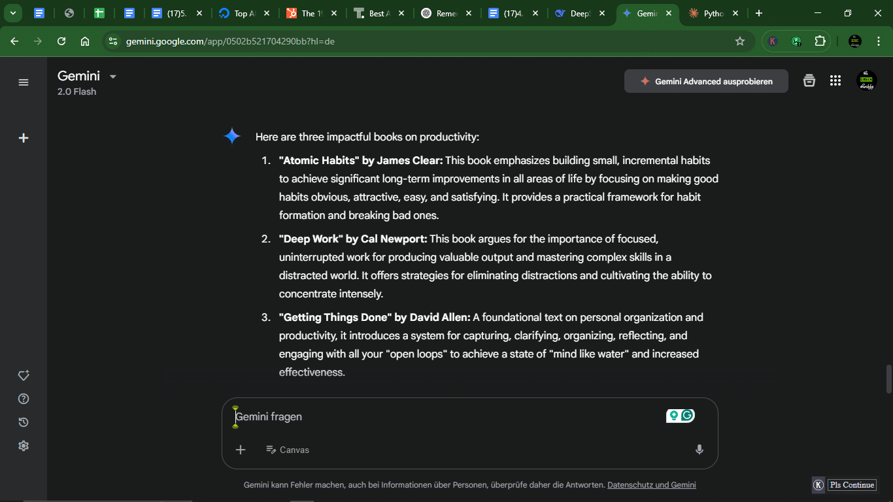Image resolution: width=893 pixels, height=502 pixels.
Task: Click the 'Pls Continue' button
Action: pyautogui.click(x=852, y=485)
